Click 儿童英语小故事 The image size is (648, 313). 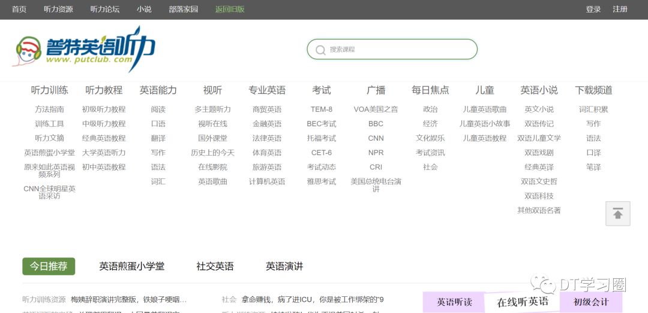(x=485, y=124)
